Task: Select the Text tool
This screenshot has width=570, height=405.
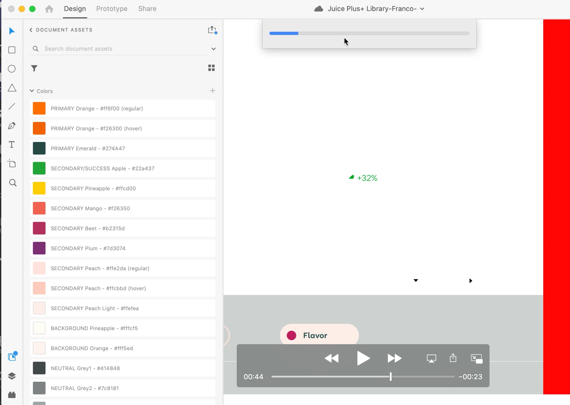Action: [12, 145]
